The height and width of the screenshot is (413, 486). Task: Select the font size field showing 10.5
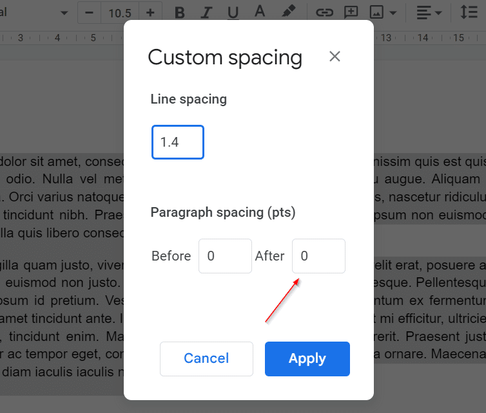point(120,13)
